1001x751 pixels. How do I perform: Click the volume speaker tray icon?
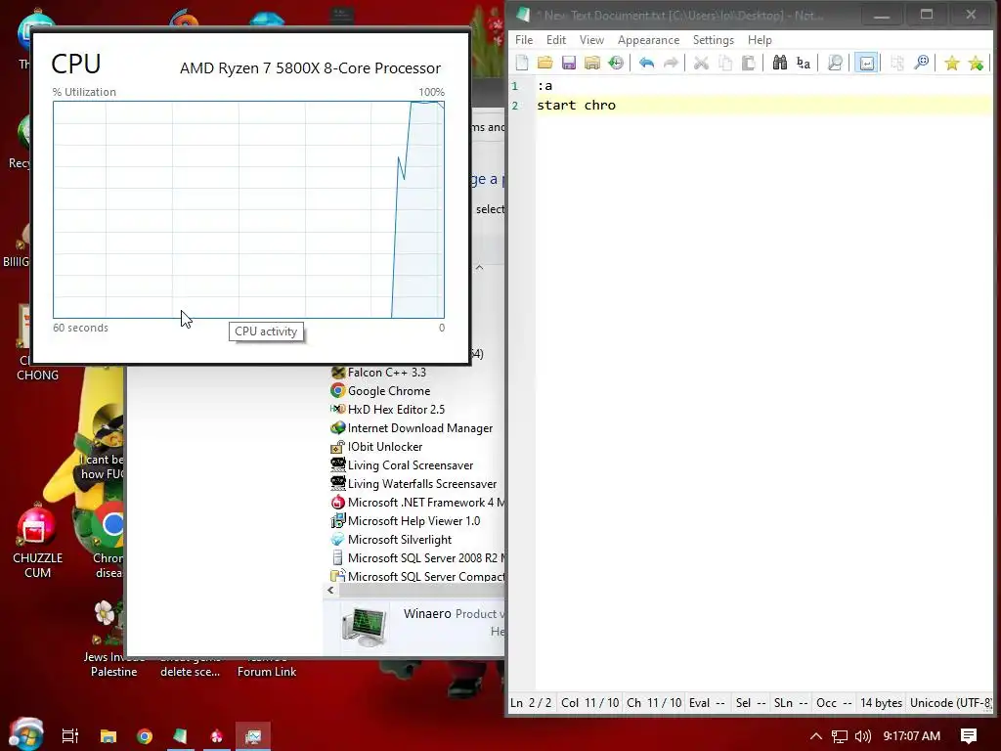point(862,736)
